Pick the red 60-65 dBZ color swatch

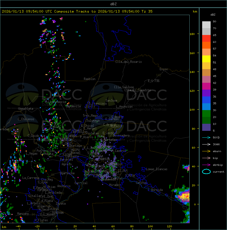[206, 39]
